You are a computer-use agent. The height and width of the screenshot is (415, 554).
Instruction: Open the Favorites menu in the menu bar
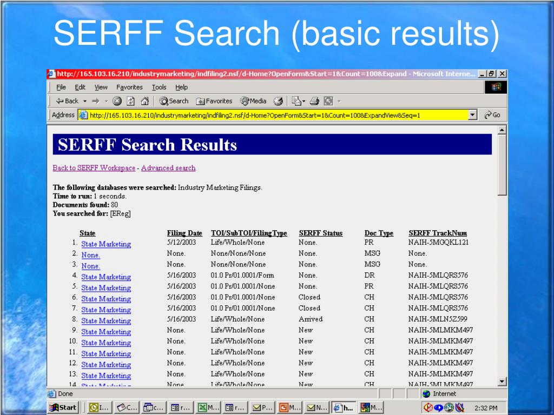[x=129, y=87]
